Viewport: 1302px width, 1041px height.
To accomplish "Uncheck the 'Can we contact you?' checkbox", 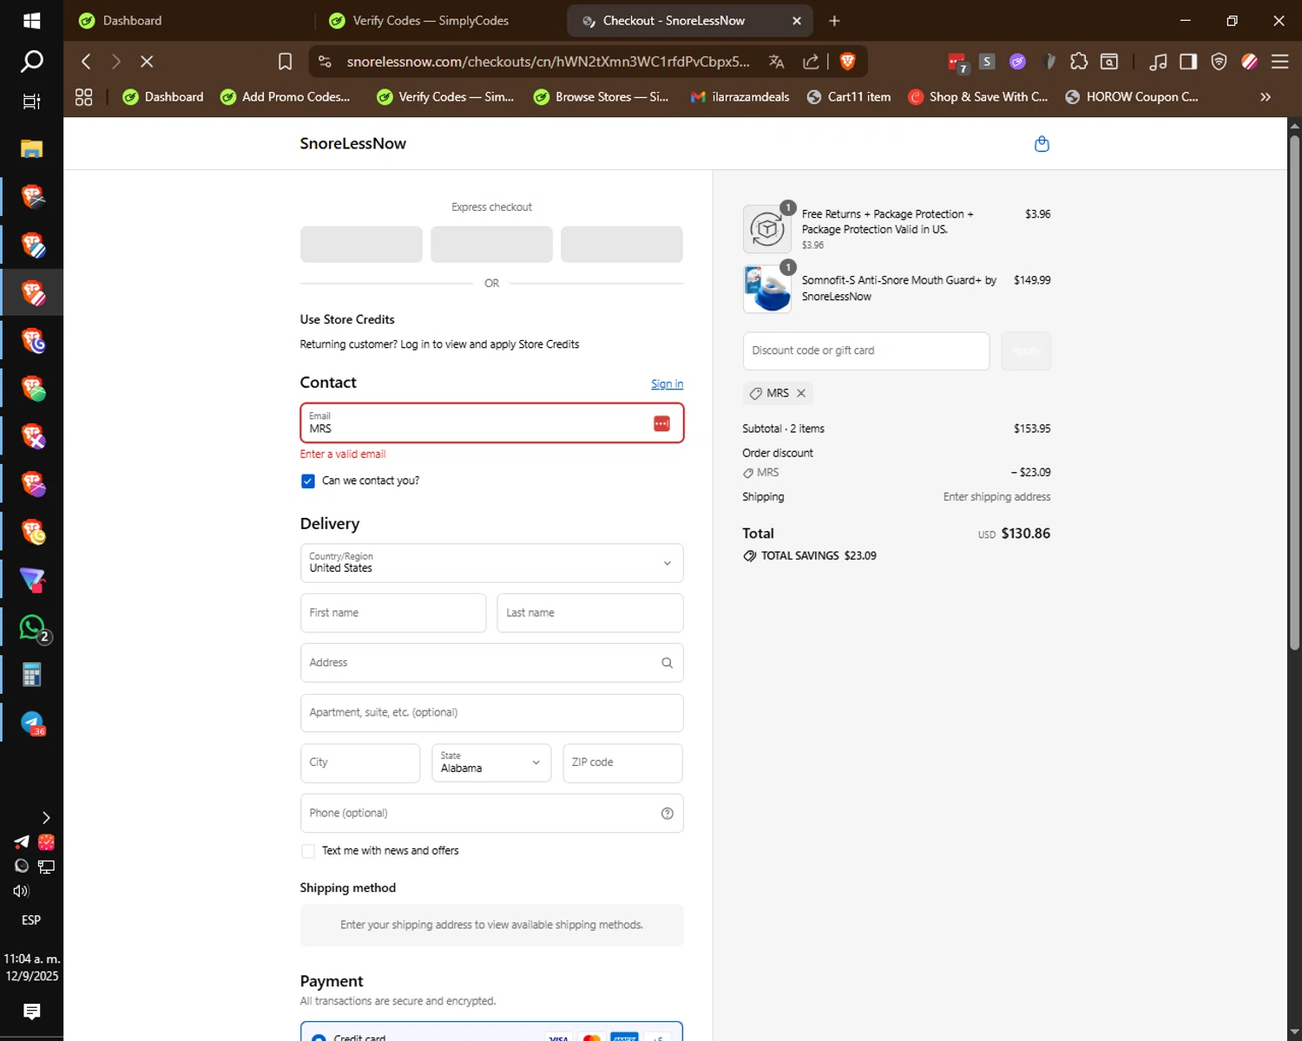I will 308,481.
